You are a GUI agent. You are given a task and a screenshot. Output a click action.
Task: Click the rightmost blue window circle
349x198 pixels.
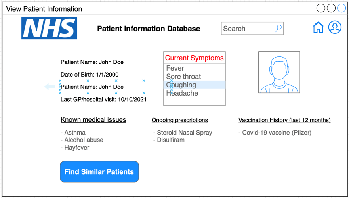341,8
